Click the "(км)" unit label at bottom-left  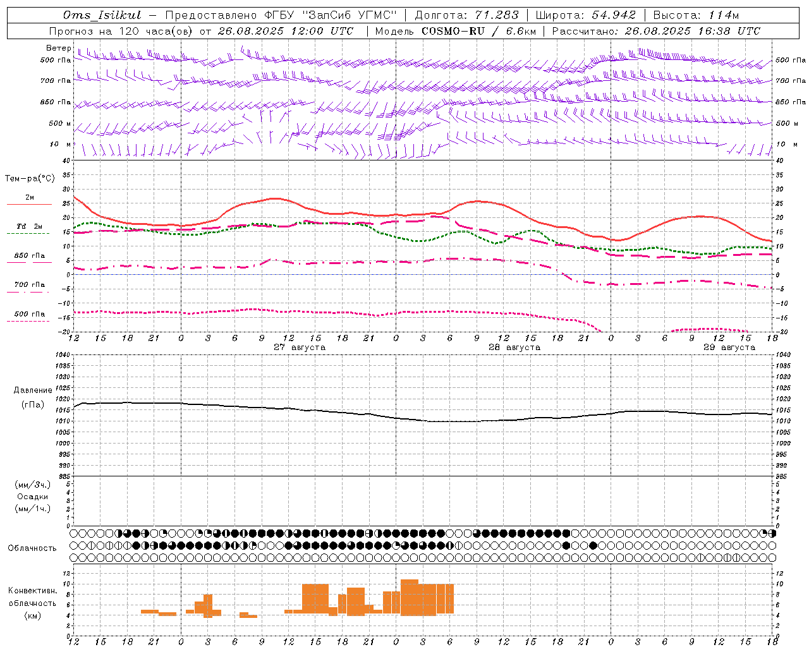click(32, 615)
